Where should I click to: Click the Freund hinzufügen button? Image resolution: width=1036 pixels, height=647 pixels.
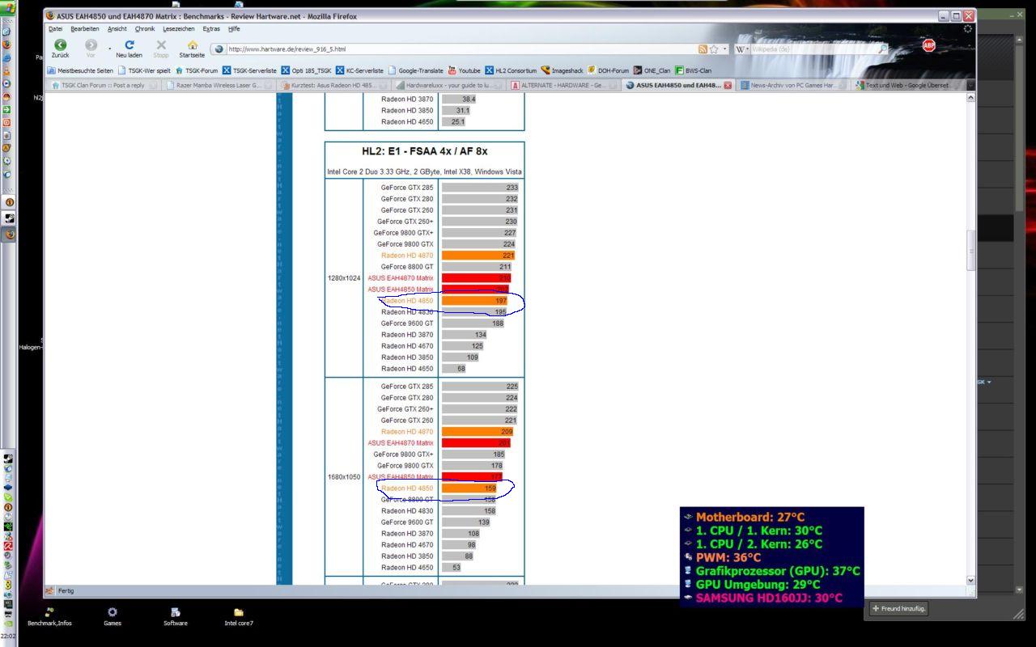point(898,608)
